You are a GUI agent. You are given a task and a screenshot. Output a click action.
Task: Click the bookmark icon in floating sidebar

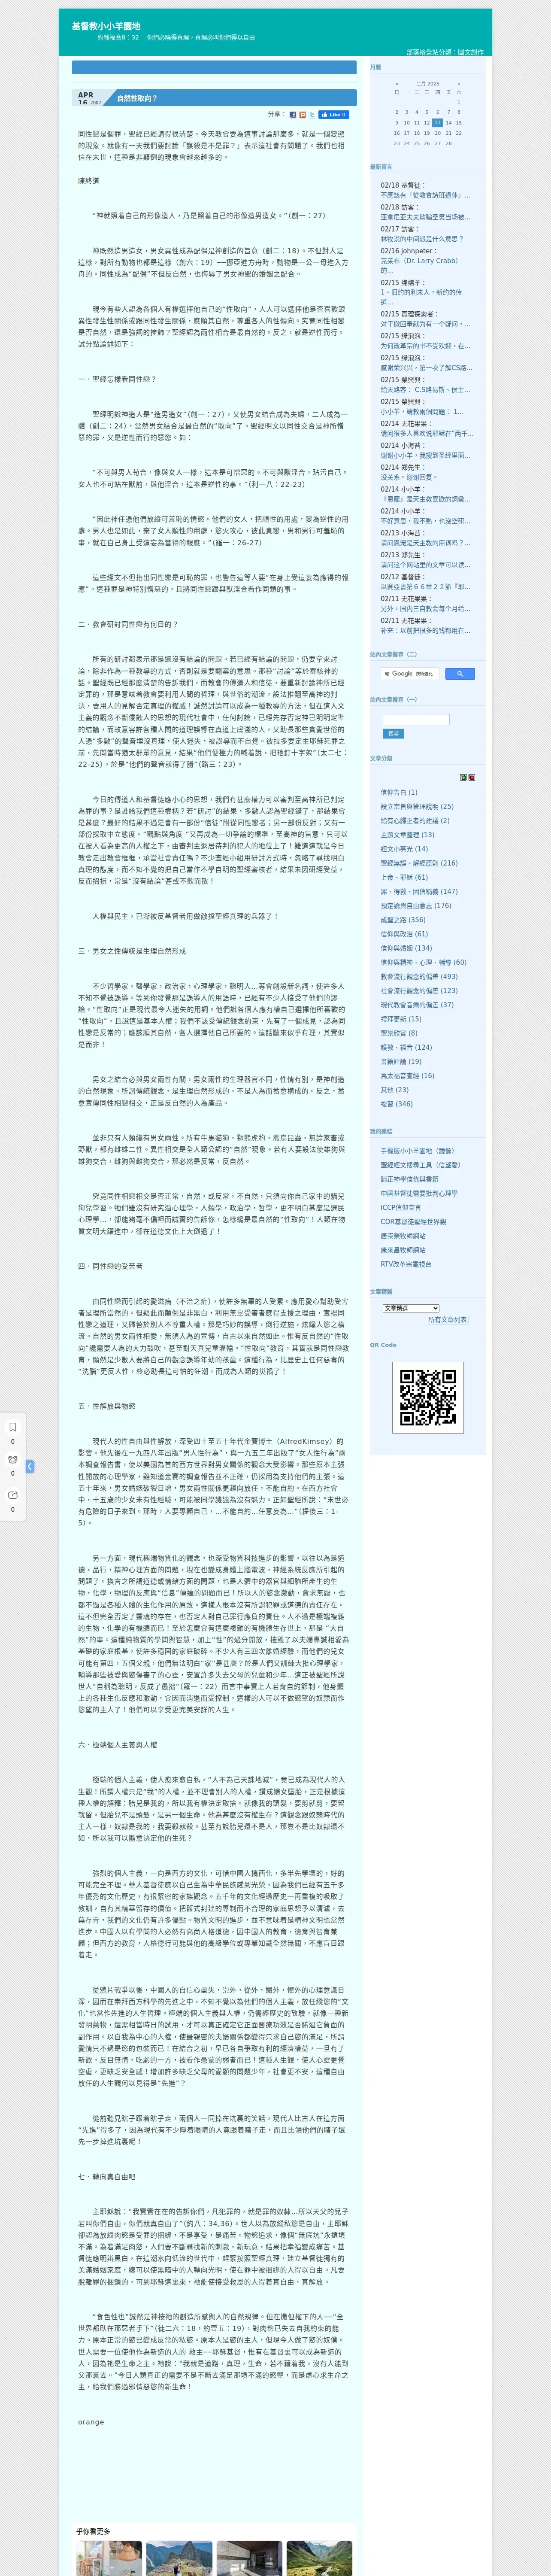(x=13, y=1427)
